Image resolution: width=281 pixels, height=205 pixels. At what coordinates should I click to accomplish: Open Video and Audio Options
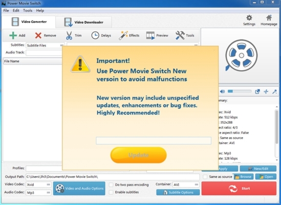click(x=79, y=188)
